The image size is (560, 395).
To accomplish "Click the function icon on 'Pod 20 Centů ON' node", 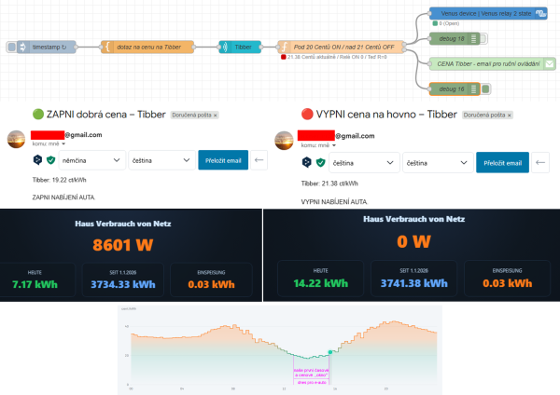I will click(285, 47).
